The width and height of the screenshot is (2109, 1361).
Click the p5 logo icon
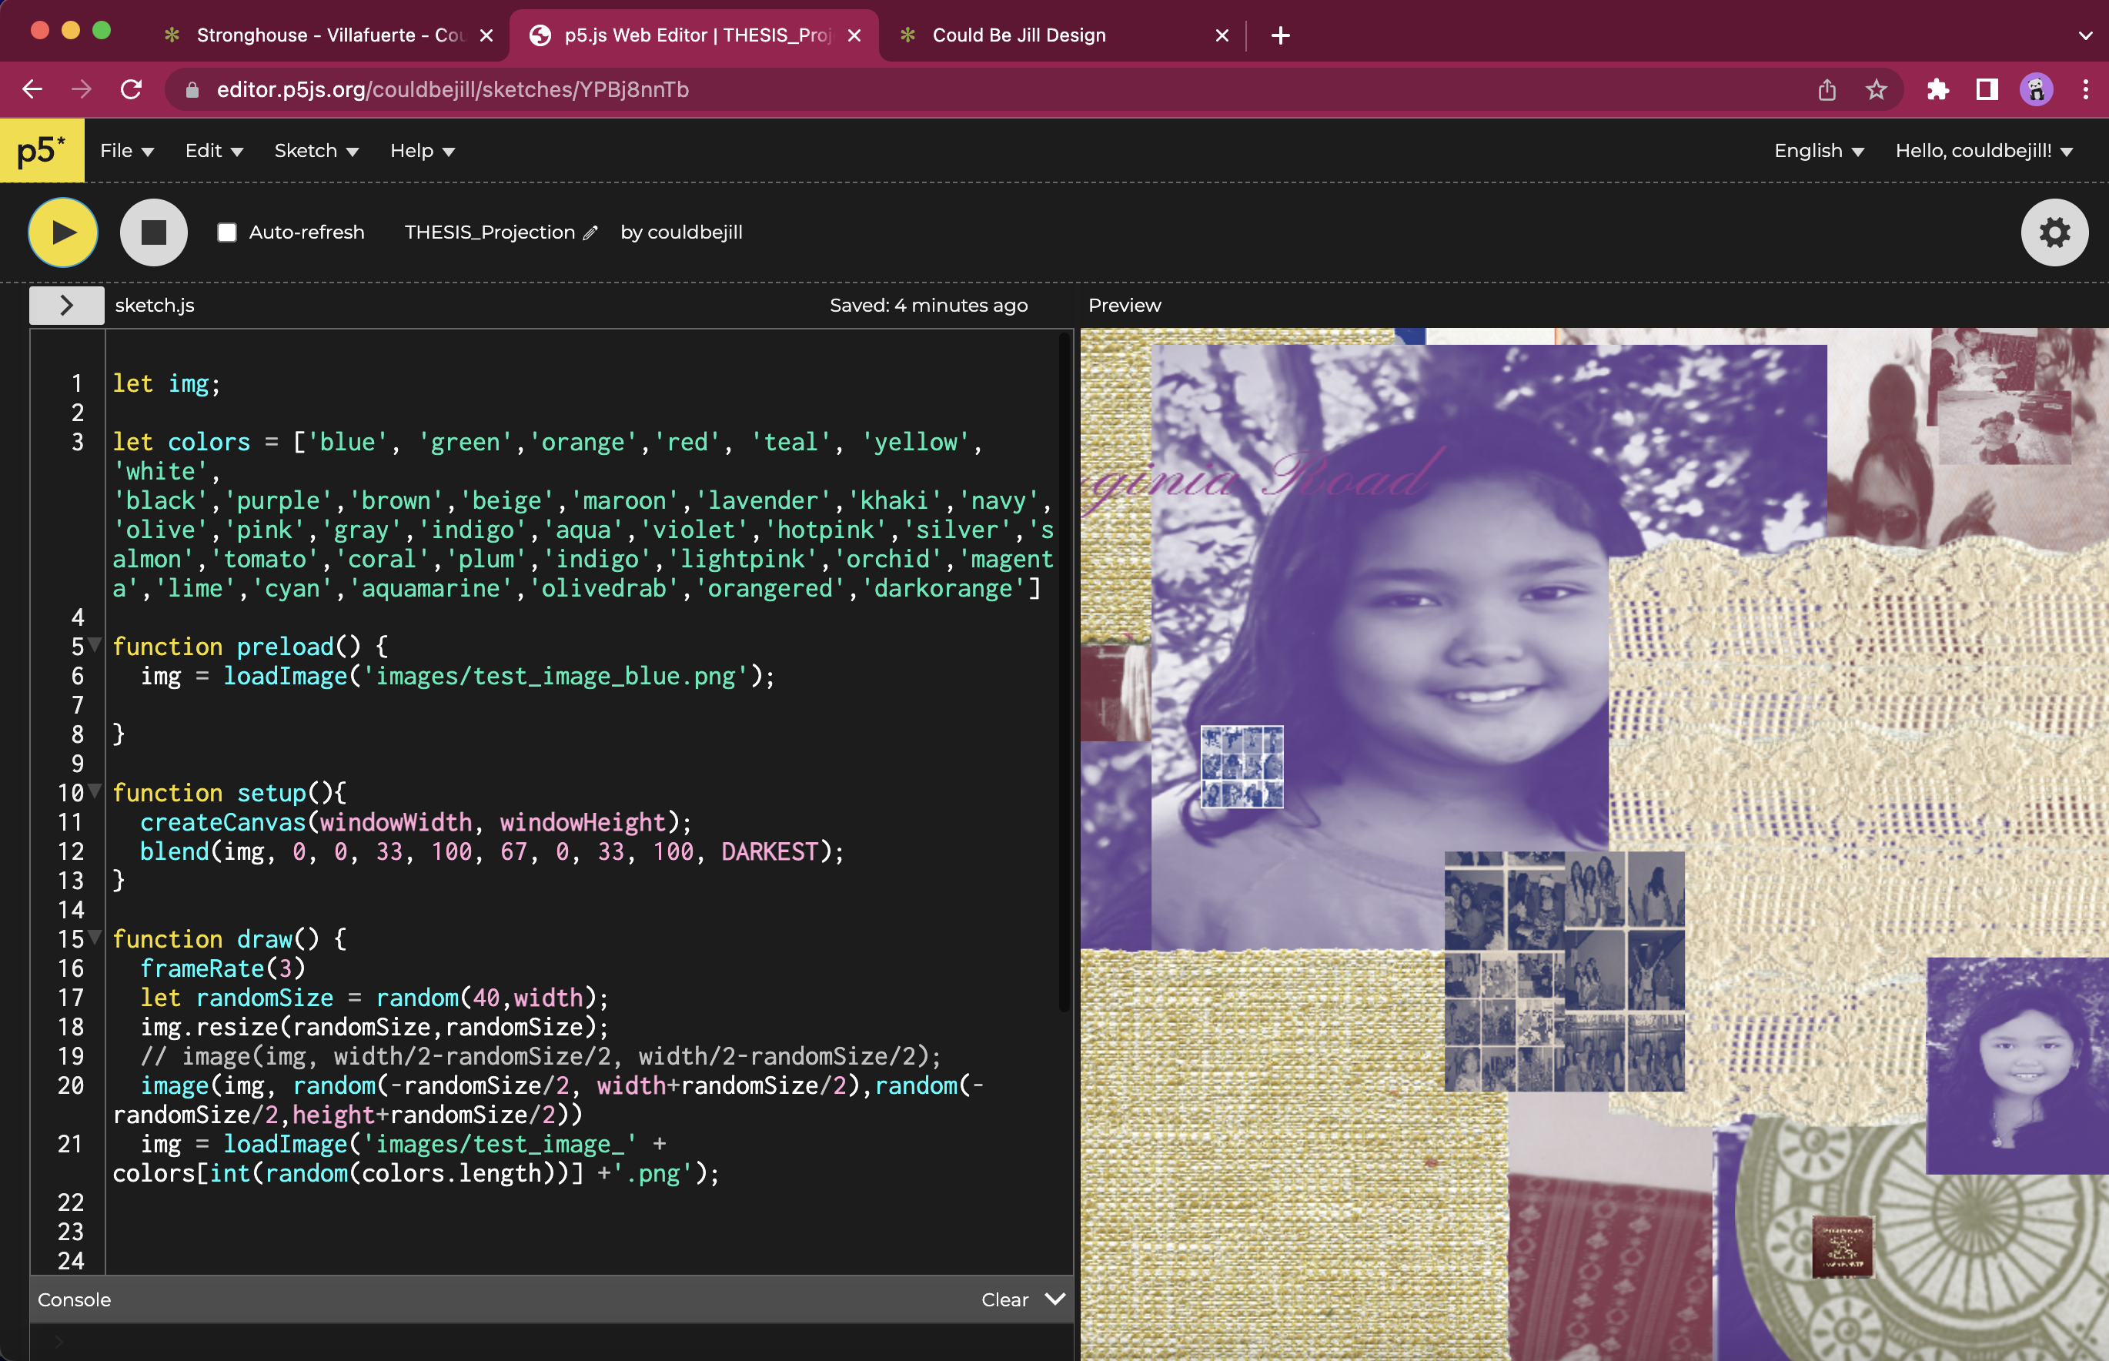42,150
